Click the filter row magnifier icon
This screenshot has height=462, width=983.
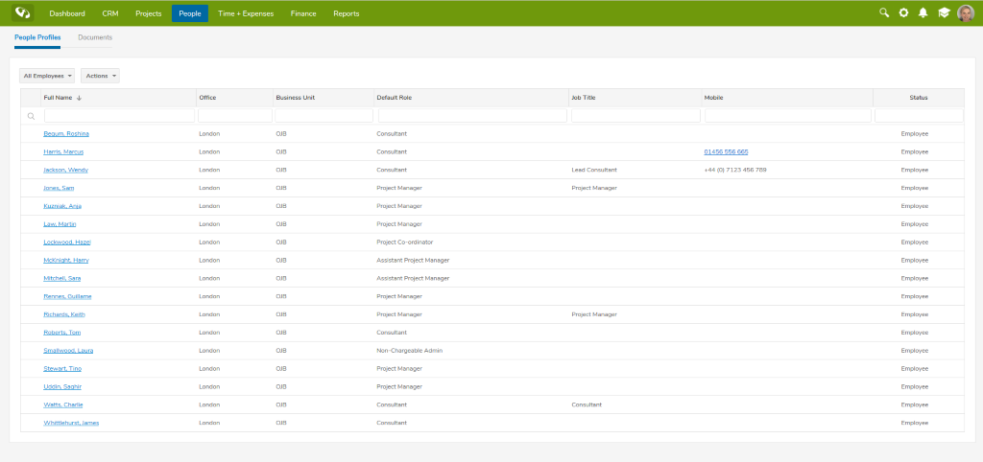[x=31, y=116]
